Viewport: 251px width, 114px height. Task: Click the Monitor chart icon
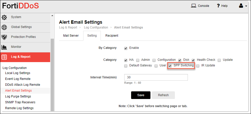pos(4,47)
